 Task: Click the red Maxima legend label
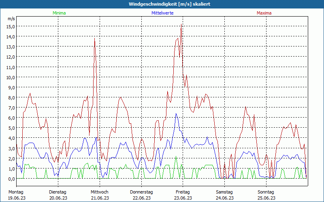click(x=264, y=13)
